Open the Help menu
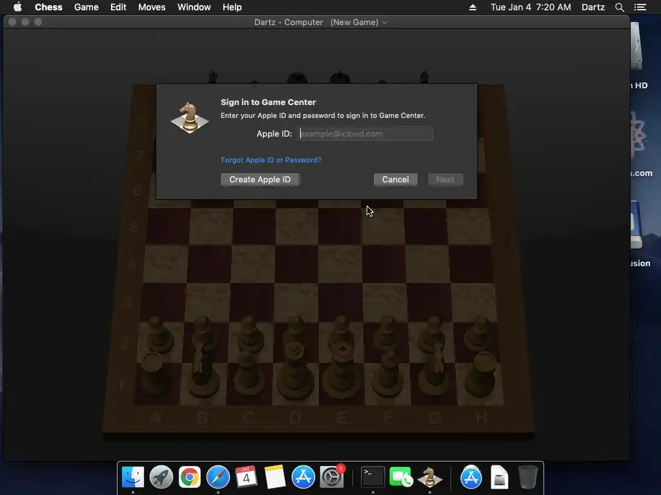The height and width of the screenshot is (495, 661). pos(232,7)
